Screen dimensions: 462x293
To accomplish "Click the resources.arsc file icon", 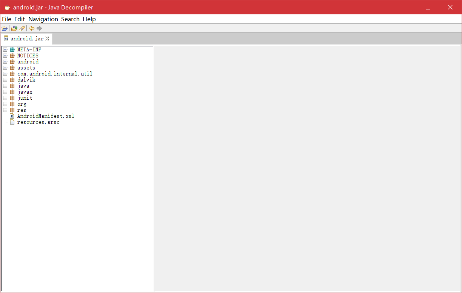I will [x=12, y=122].
